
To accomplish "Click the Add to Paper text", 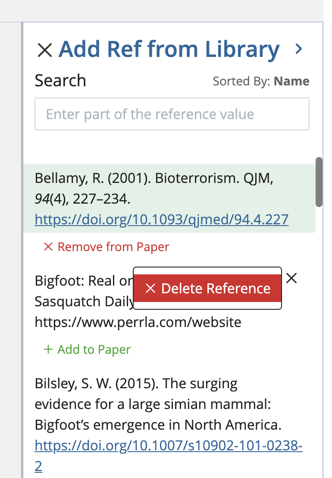I will (x=94, y=349).
